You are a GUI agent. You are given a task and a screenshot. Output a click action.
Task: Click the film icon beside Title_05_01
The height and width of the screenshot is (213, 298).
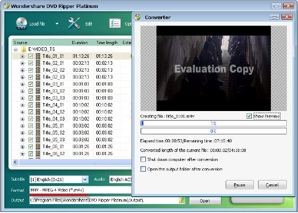[38, 126]
